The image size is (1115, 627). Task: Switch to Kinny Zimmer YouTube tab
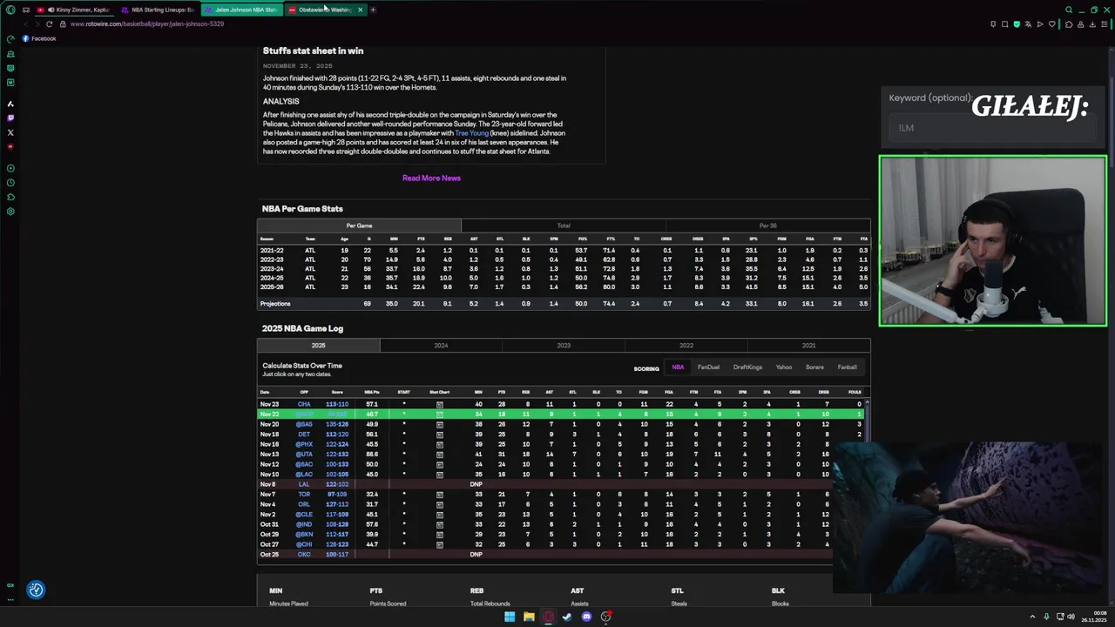[x=77, y=10]
